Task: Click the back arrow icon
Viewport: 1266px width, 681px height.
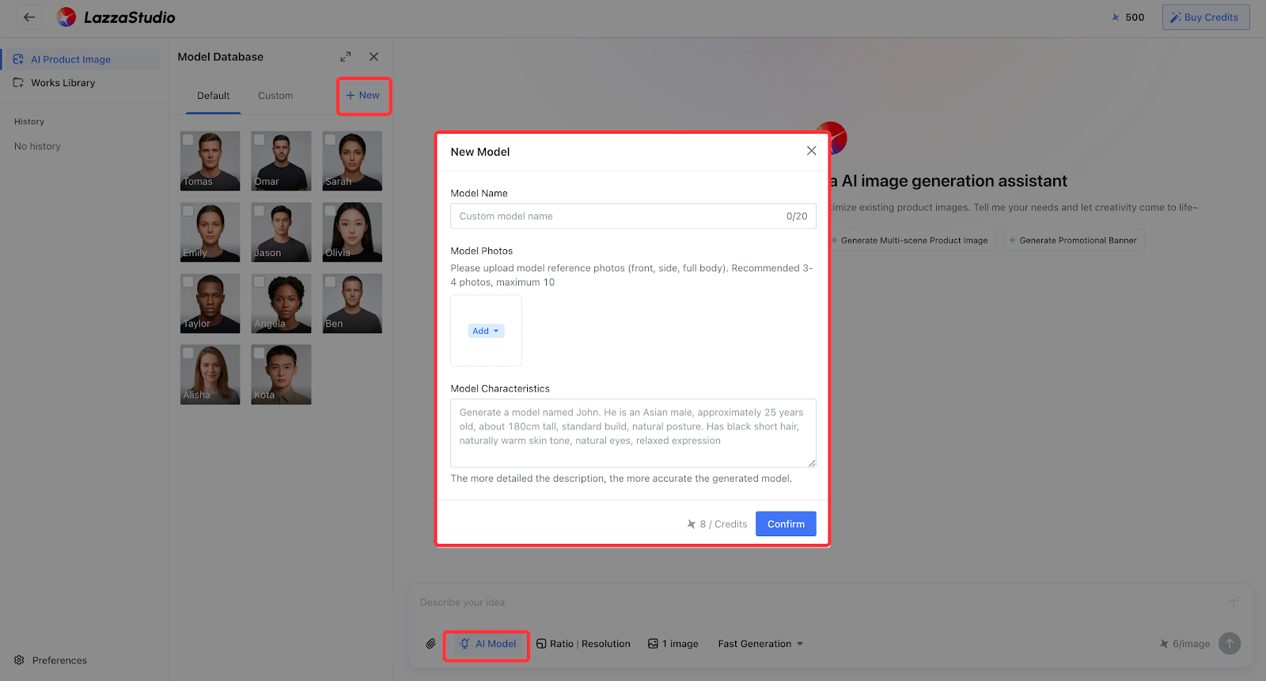Action: [29, 17]
